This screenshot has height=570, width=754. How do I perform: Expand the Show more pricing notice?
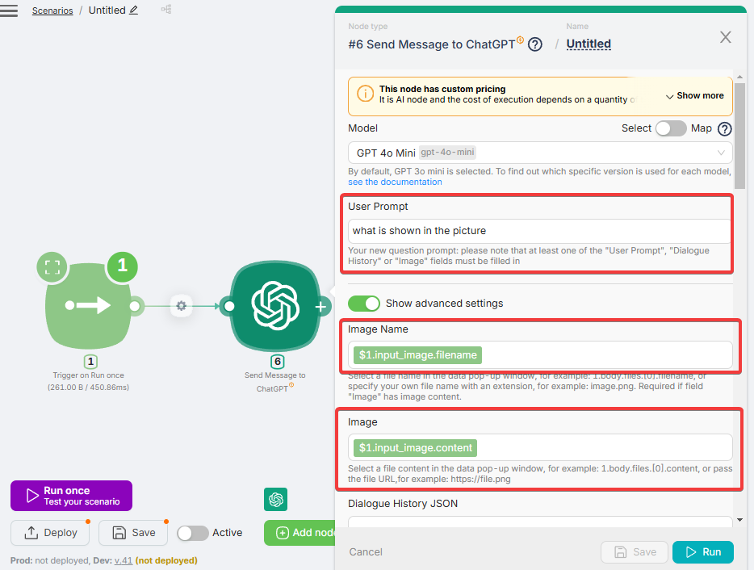coord(694,96)
